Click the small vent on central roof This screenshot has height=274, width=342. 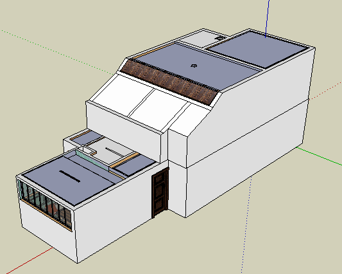(x=194, y=66)
